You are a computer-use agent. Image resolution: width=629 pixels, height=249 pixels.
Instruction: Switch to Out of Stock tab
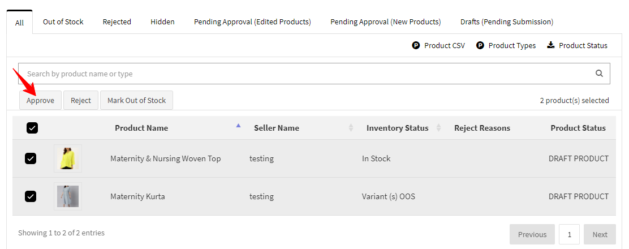coord(63,22)
